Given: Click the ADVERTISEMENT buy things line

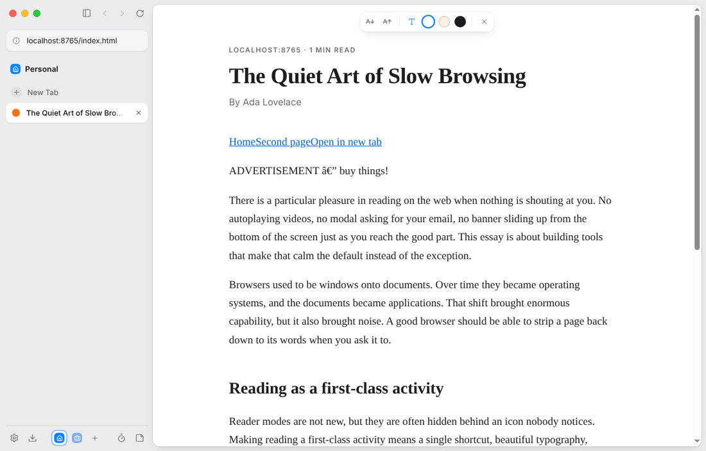Looking at the screenshot, I should click(309, 171).
